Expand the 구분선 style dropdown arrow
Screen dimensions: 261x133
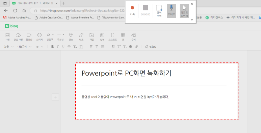pyautogui.click(x=63, y=35)
